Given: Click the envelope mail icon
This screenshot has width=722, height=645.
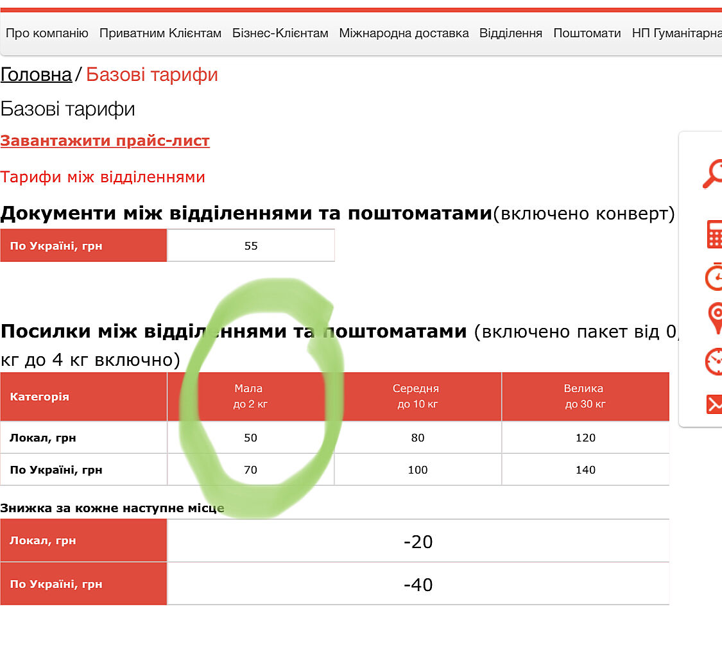Looking at the screenshot, I should pyautogui.click(x=714, y=404).
